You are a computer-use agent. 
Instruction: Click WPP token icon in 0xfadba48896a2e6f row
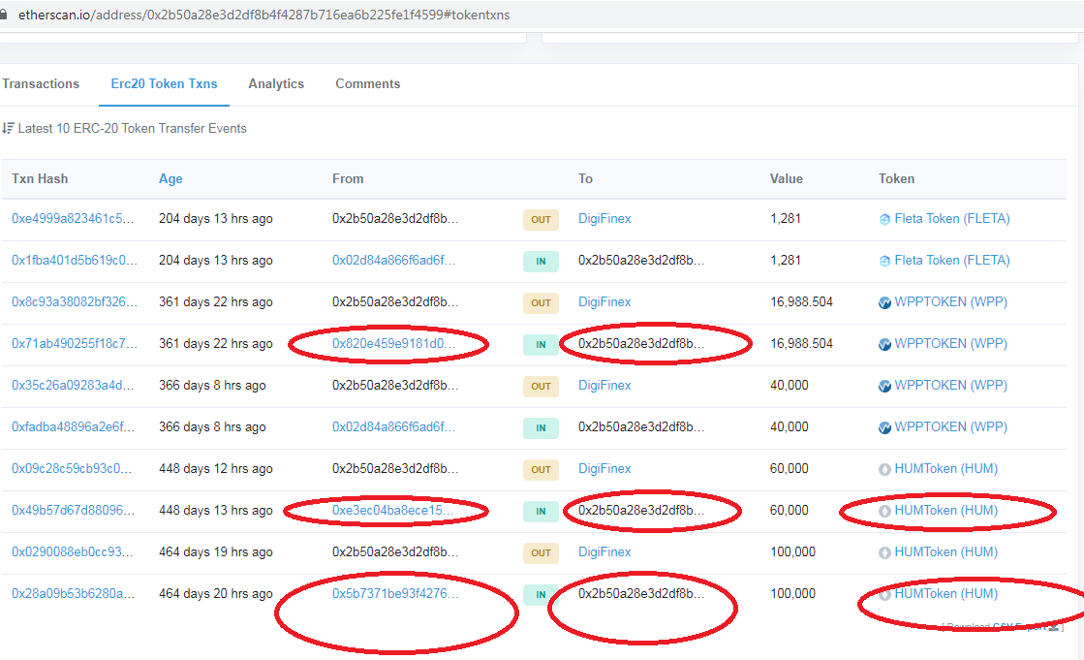click(x=884, y=427)
